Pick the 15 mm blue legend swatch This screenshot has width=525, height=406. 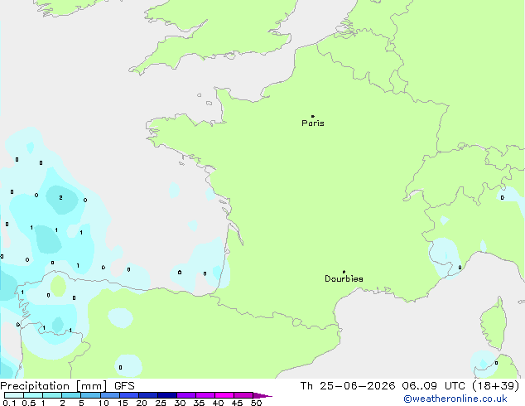[128, 395]
